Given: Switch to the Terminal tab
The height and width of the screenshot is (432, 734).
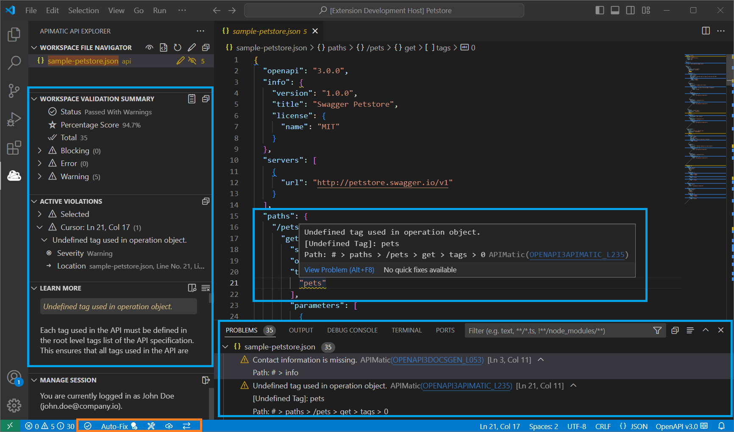Looking at the screenshot, I should coord(406,330).
